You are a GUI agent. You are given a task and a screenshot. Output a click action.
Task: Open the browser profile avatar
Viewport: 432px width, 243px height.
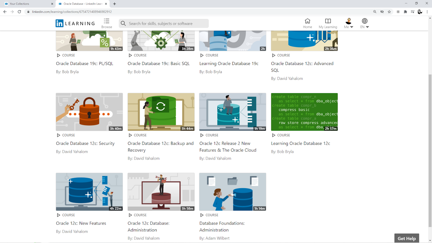click(x=420, y=12)
